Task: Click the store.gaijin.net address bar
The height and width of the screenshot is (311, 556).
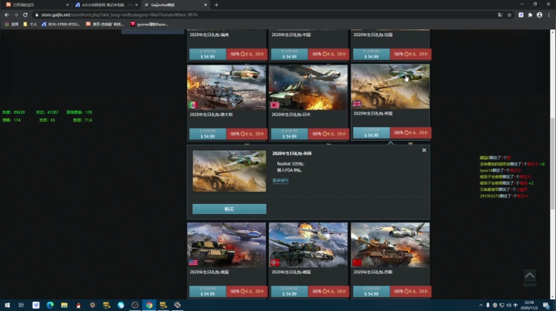Action: tap(263, 15)
